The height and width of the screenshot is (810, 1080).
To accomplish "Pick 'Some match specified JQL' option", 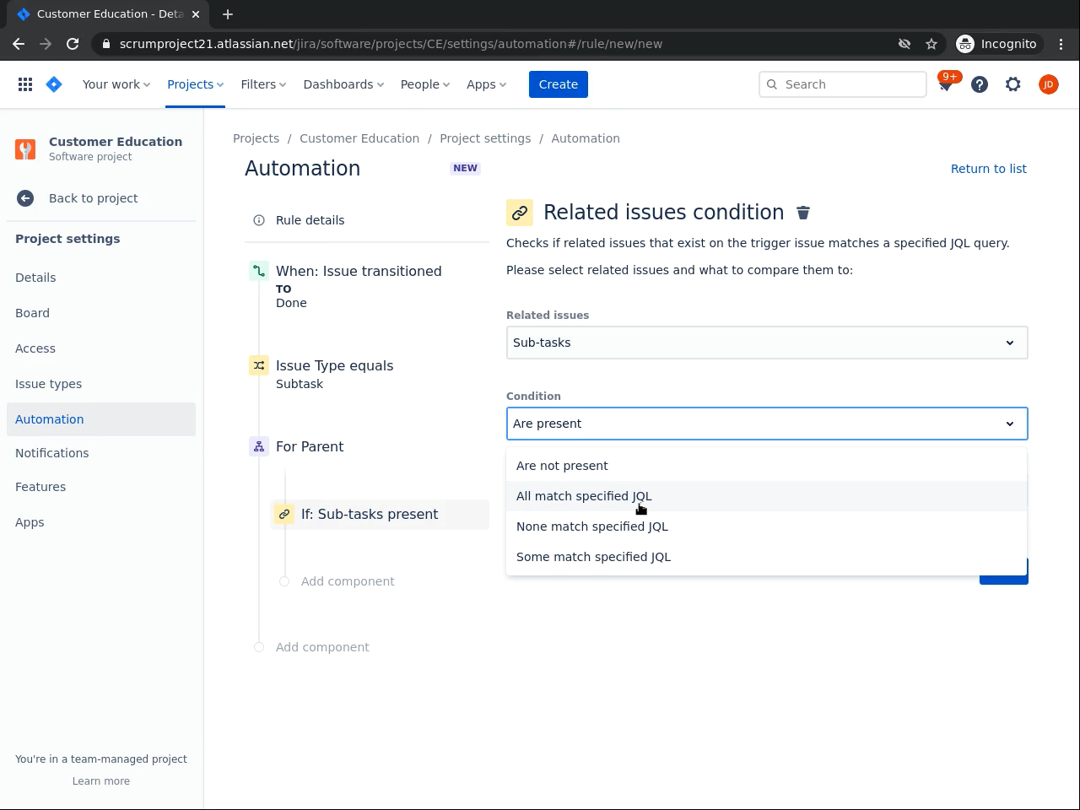I will click(593, 557).
